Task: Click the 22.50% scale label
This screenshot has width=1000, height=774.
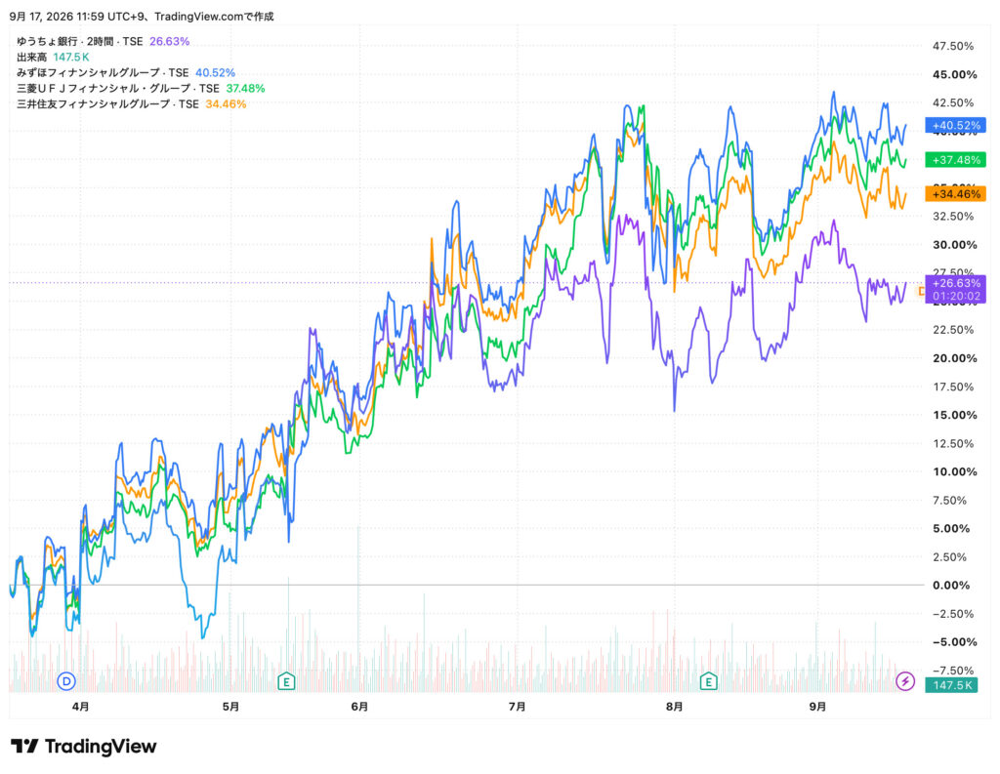Action: [x=953, y=330]
